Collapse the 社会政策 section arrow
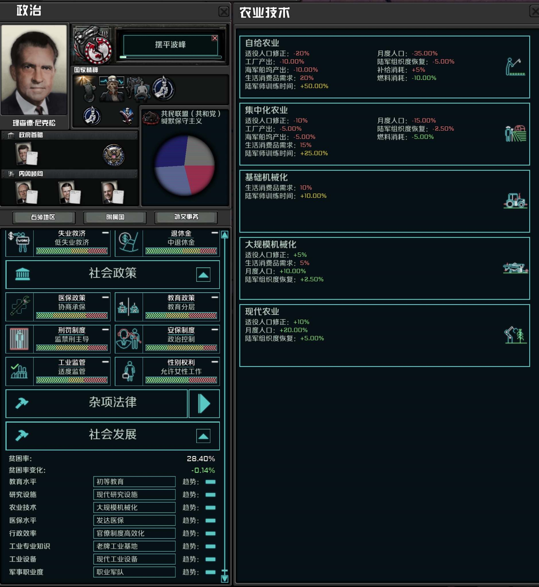 203,275
